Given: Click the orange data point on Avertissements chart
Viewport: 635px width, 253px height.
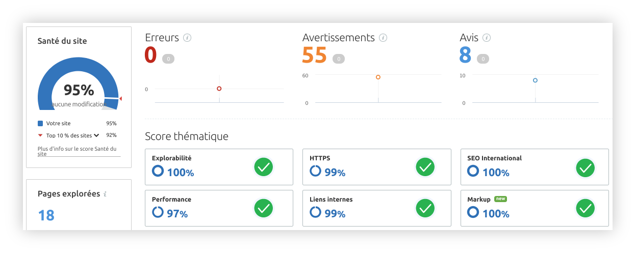Looking at the screenshot, I should coord(378,77).
